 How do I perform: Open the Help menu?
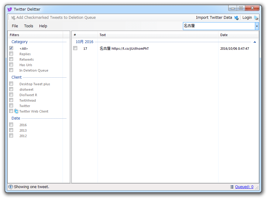[x=43, y=26]
